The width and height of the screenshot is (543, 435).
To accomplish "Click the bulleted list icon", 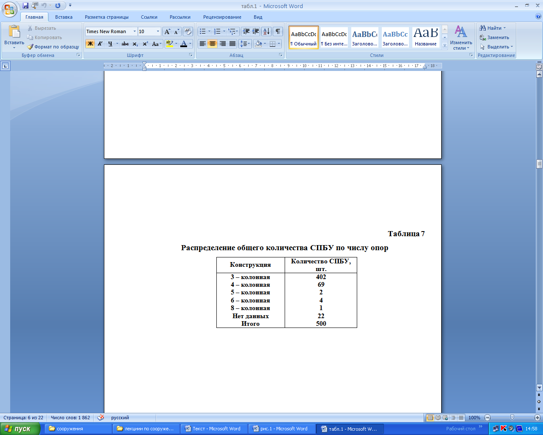I will tap(203, 31).
